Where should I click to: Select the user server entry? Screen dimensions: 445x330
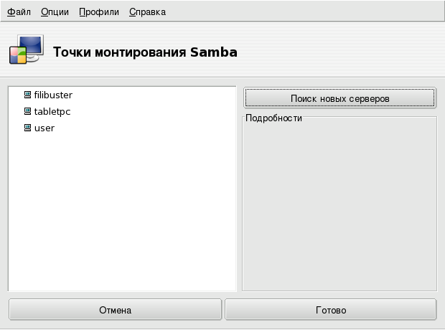[44, 128]
